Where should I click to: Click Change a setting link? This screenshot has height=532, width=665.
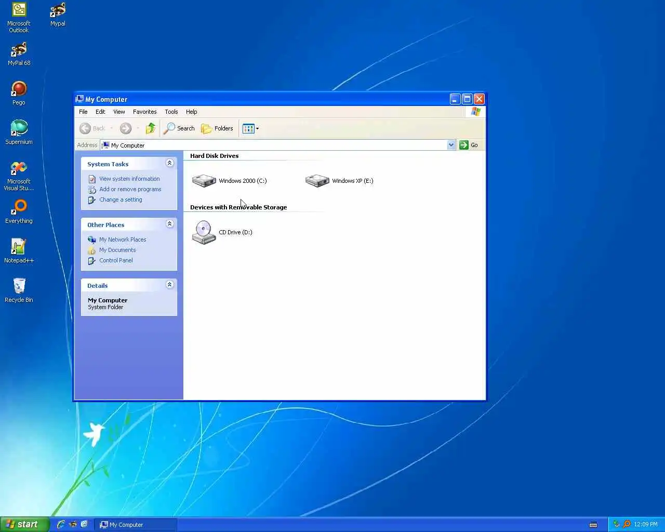(x=121, y=199)
